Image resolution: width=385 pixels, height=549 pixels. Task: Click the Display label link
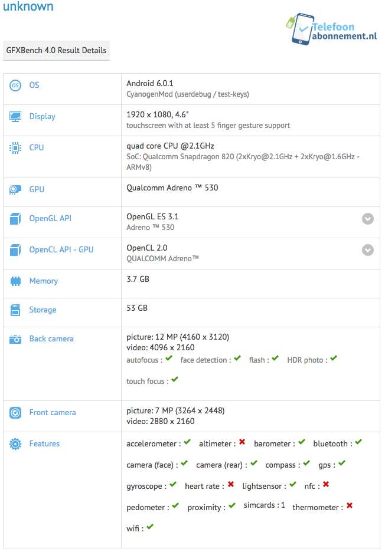point(43,117)
